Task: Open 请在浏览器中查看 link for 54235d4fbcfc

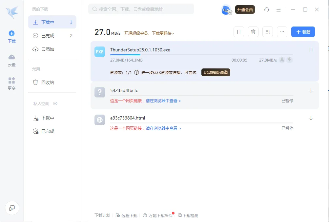Action: pyautogui.click(x=163, y=101)
